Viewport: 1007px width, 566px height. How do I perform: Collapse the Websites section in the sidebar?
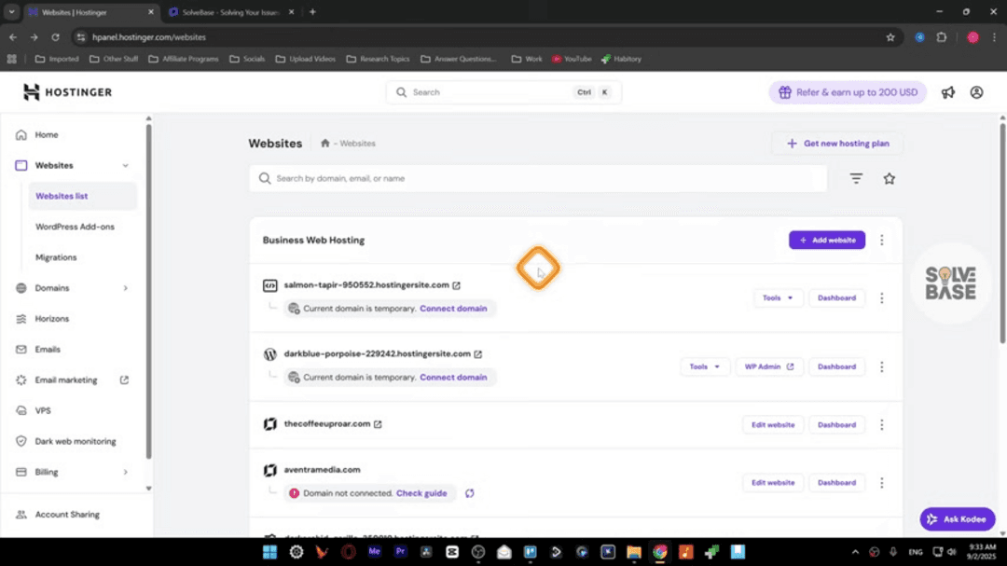(125, 165)
